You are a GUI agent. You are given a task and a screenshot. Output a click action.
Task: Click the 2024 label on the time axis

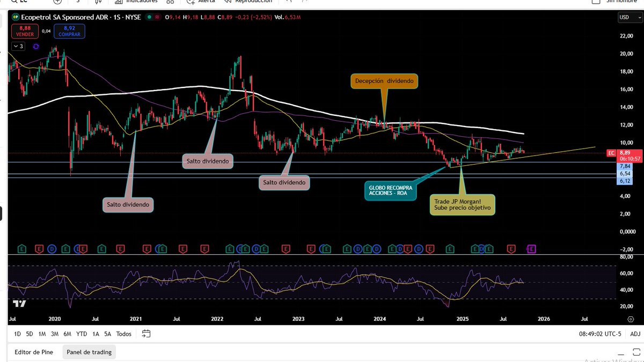point(380,319)
